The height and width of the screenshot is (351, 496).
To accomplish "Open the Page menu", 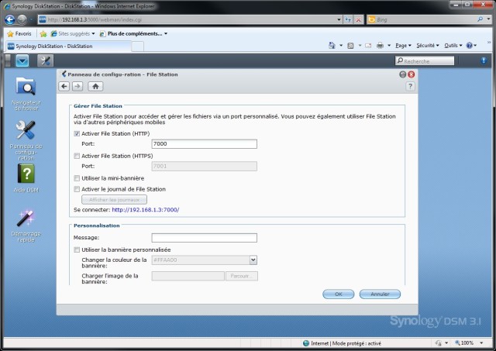I will 403,46.
